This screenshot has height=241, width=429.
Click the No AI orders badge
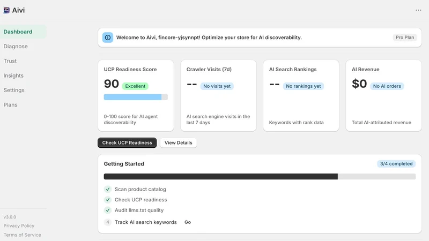[387, 86]
